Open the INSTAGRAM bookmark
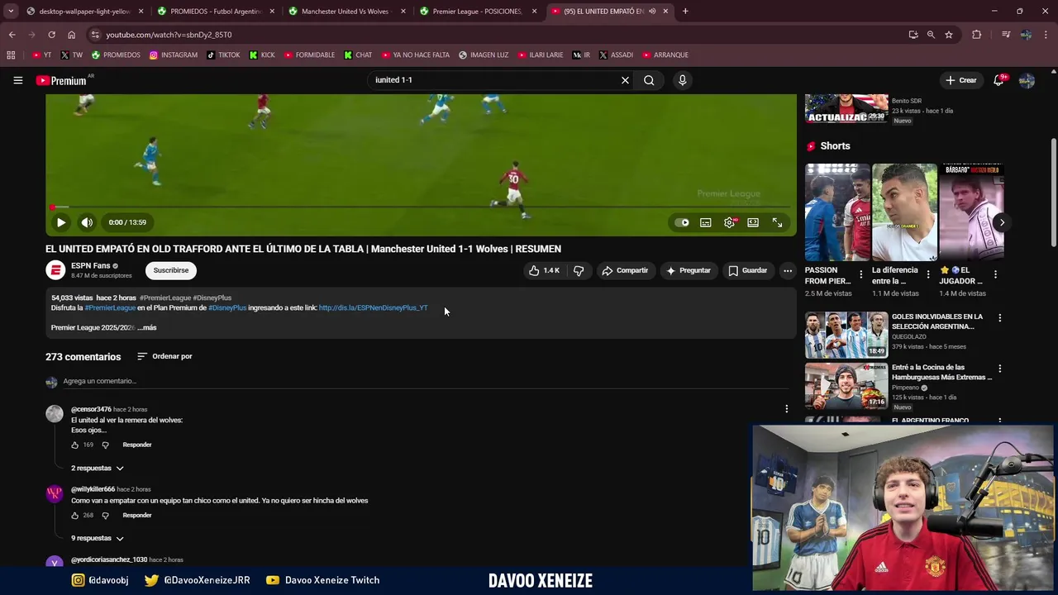 [x=174, y=55]
